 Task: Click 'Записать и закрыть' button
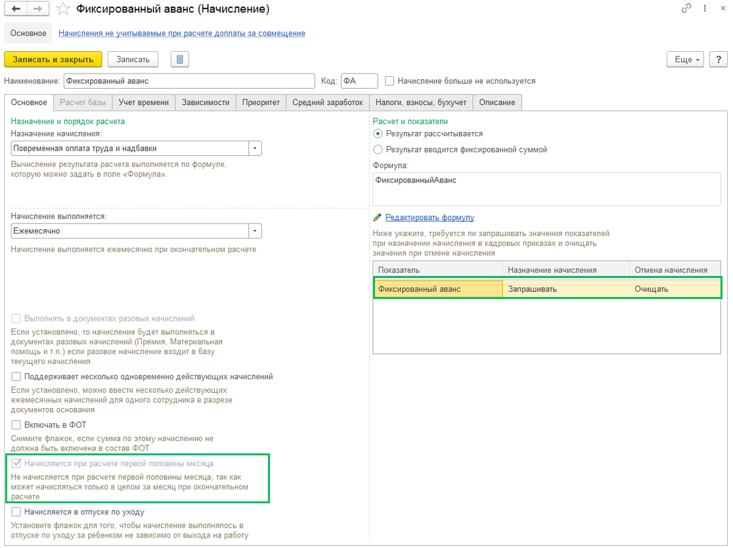(53, 59)
